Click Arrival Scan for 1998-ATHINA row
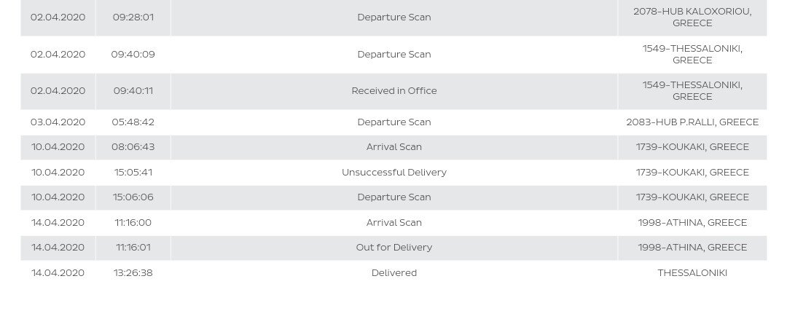 coord(394,223)
